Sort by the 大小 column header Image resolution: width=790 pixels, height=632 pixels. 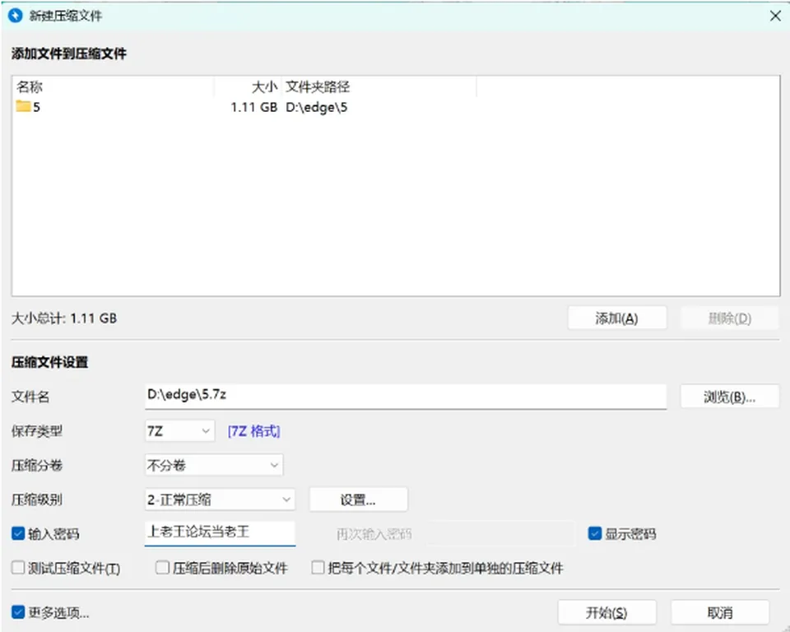(248, 86)
